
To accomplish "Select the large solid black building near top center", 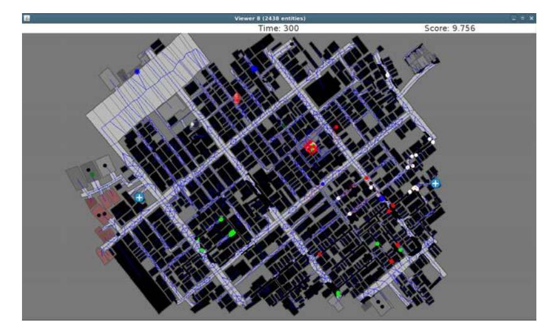I will (323, 88).
